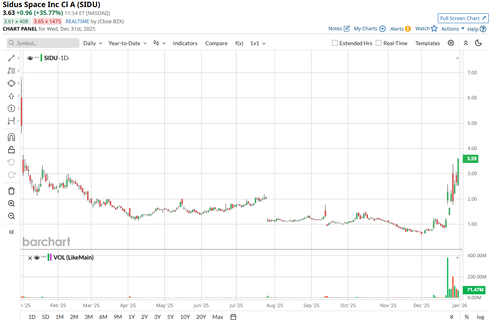
Task: Click the 3.59 price label on axis
Action: pos(471,159)
